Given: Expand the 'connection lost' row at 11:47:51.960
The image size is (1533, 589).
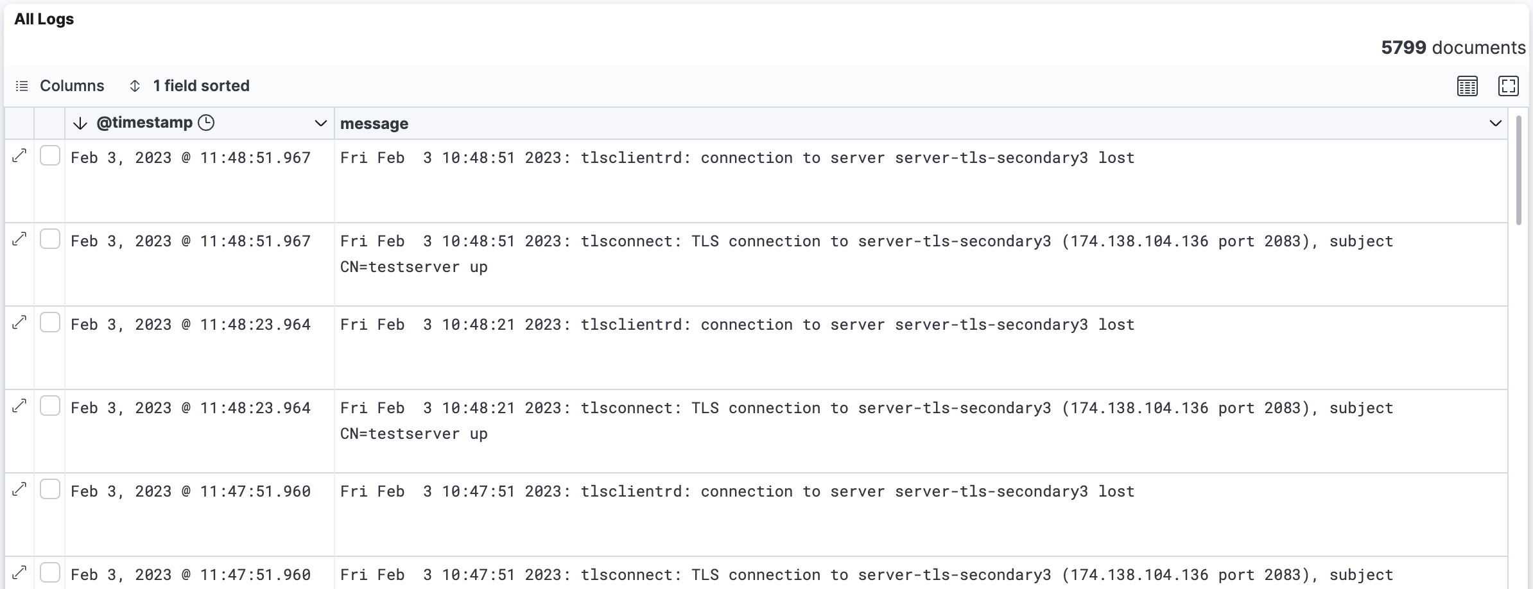Looking at the screenshot, I should 20,489.
